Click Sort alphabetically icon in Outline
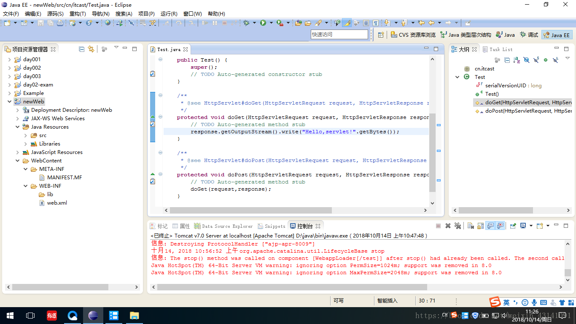Viewport: 576px width, 324px height. [517, 60]
